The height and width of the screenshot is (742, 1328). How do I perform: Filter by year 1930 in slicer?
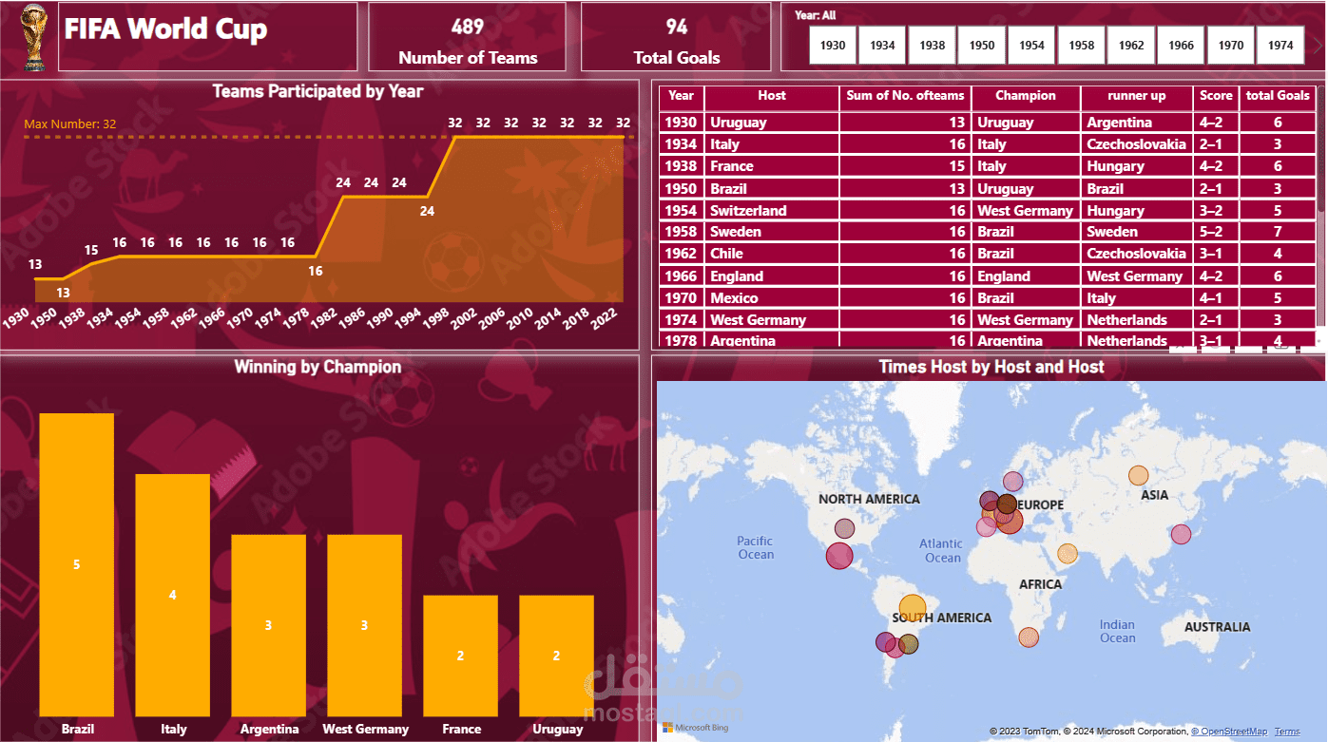(x=833, y=45)
